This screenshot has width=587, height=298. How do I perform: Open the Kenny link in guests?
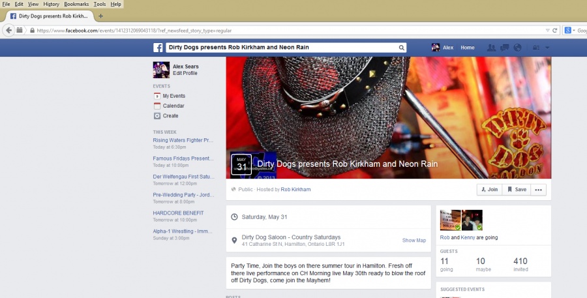pyautogui.click(x=468, y=237)
